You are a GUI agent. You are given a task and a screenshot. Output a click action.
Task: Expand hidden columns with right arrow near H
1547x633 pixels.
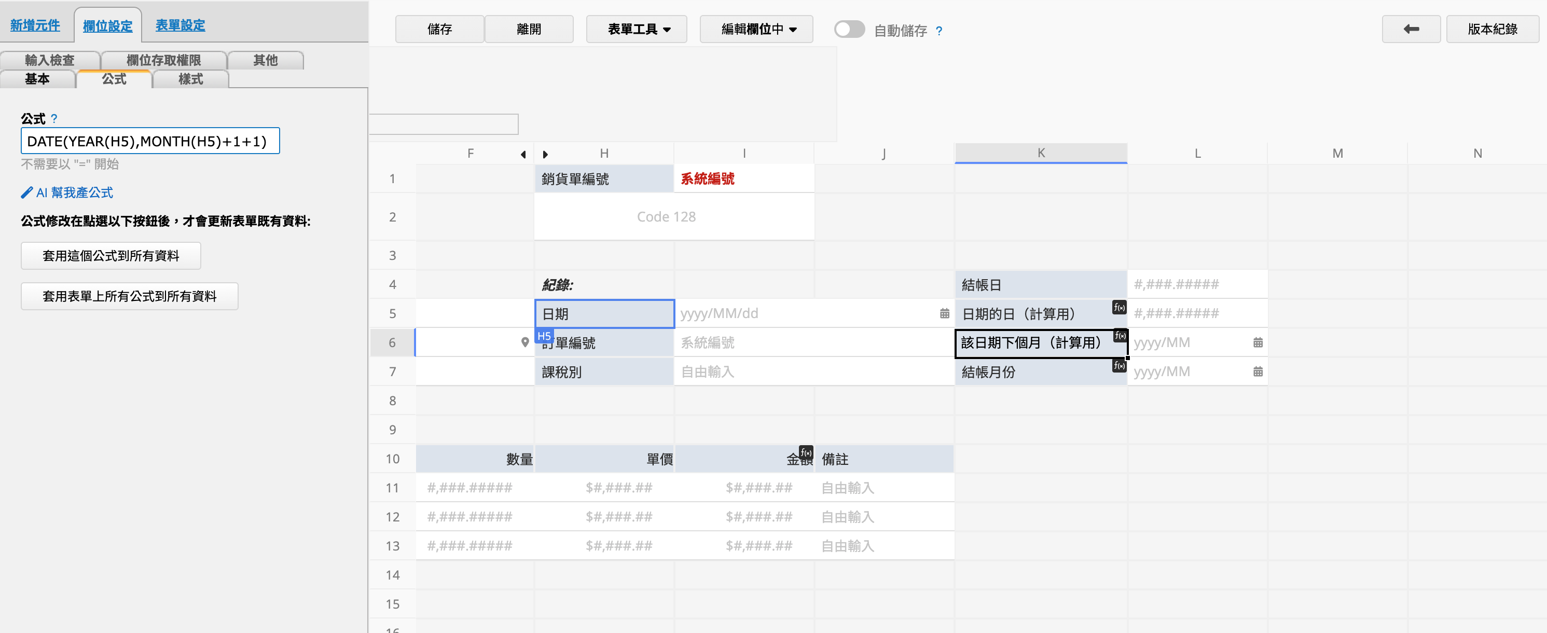(545, 154)
